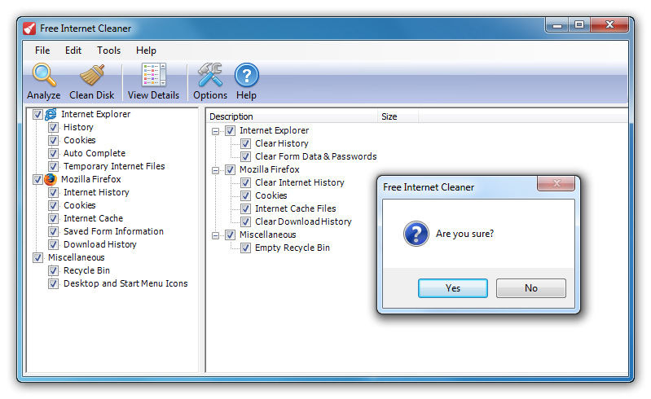Click the Analyze magnifying glass icon
The width and height of the screenshot is (651, 399).
[43, 76]
